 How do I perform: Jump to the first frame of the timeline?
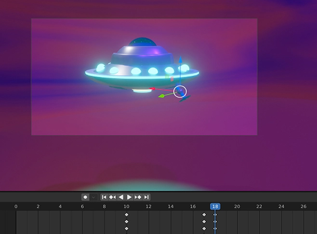point(104,197)
